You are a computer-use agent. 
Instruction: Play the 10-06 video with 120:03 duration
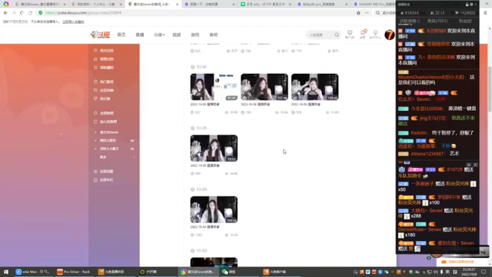(x=315, y=87)
